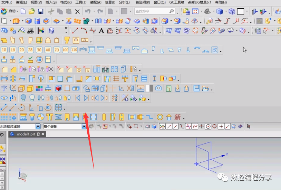Open the 首选项(P) menu

(143, 2)
